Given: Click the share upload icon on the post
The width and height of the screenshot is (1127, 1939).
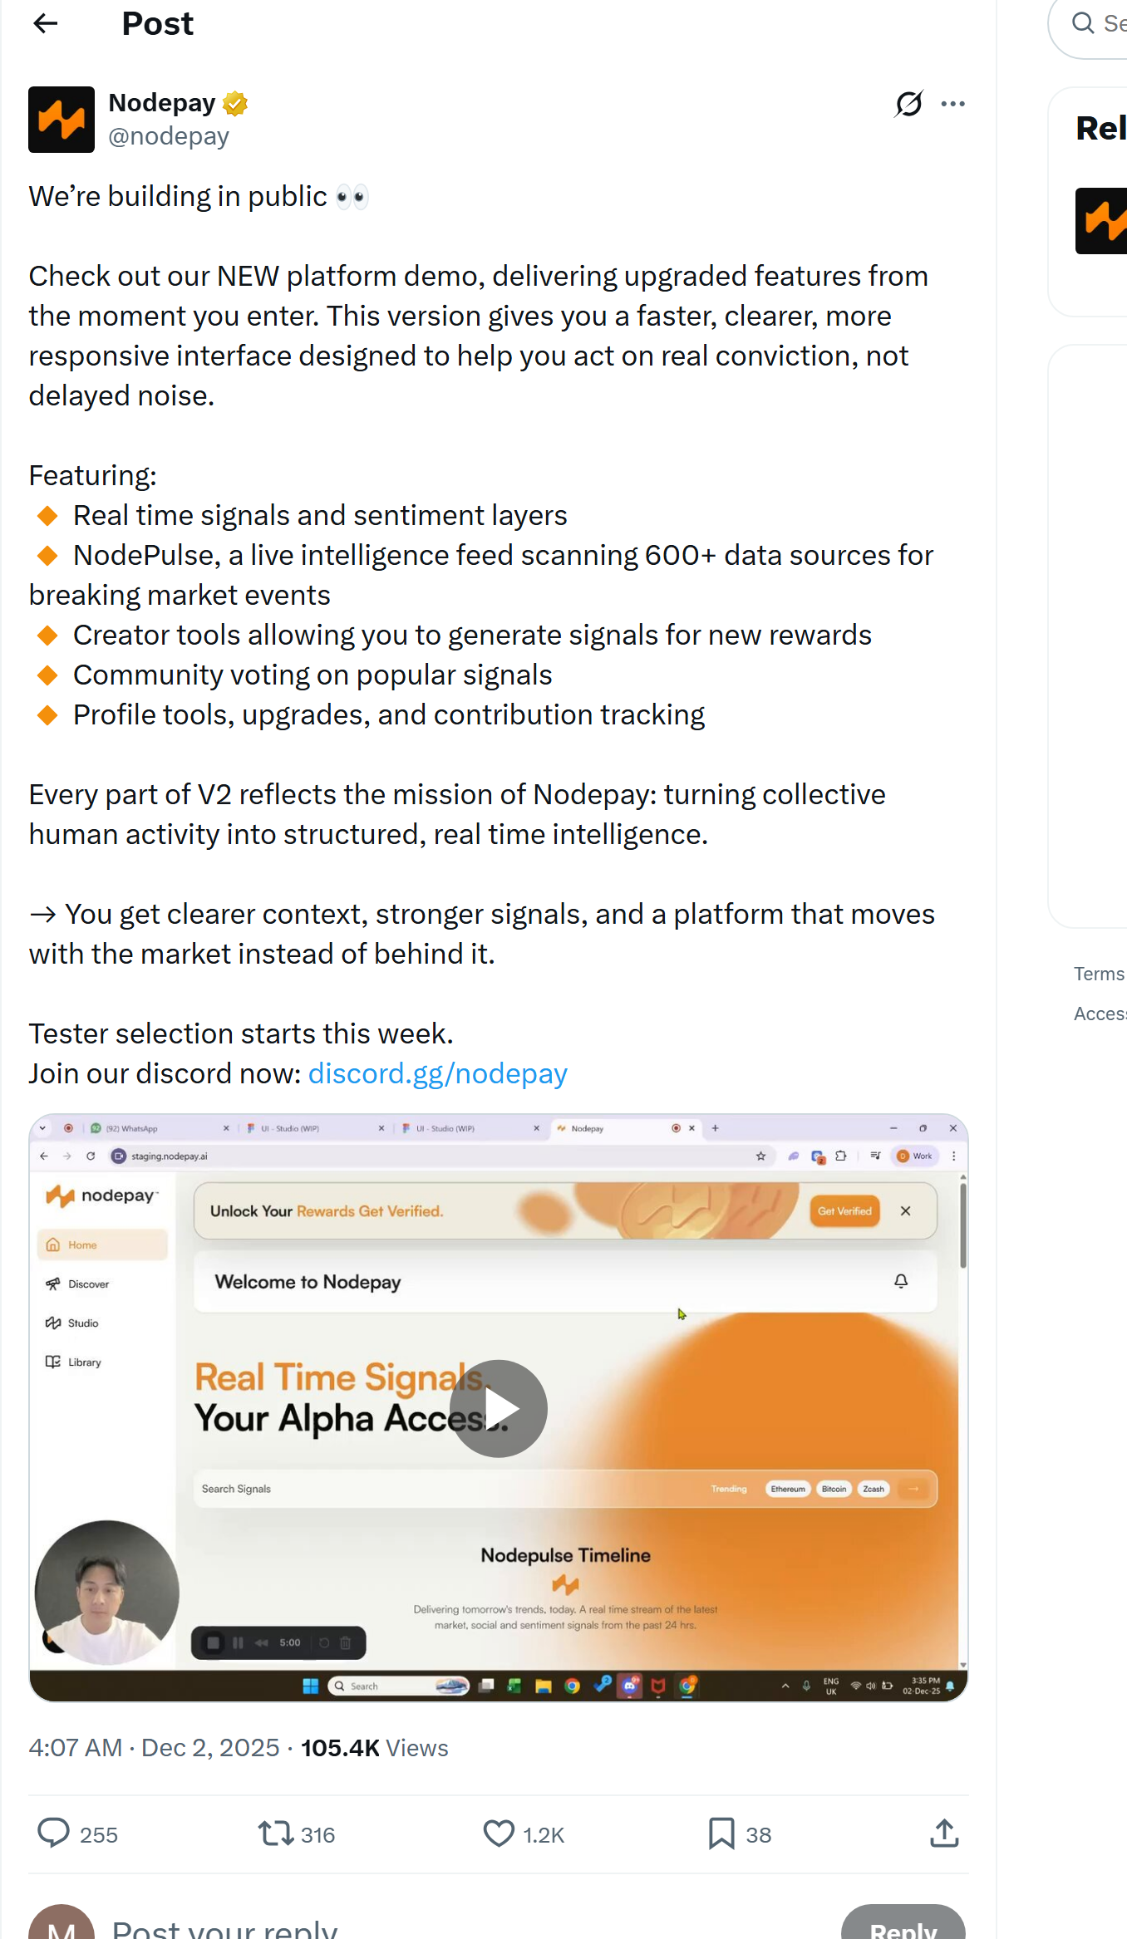Looking at the screenshot, I should [943, 1832].
